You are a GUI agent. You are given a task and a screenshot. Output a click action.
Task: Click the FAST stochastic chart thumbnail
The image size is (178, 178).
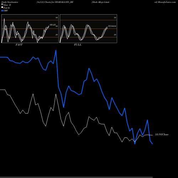tap(30, 28)
